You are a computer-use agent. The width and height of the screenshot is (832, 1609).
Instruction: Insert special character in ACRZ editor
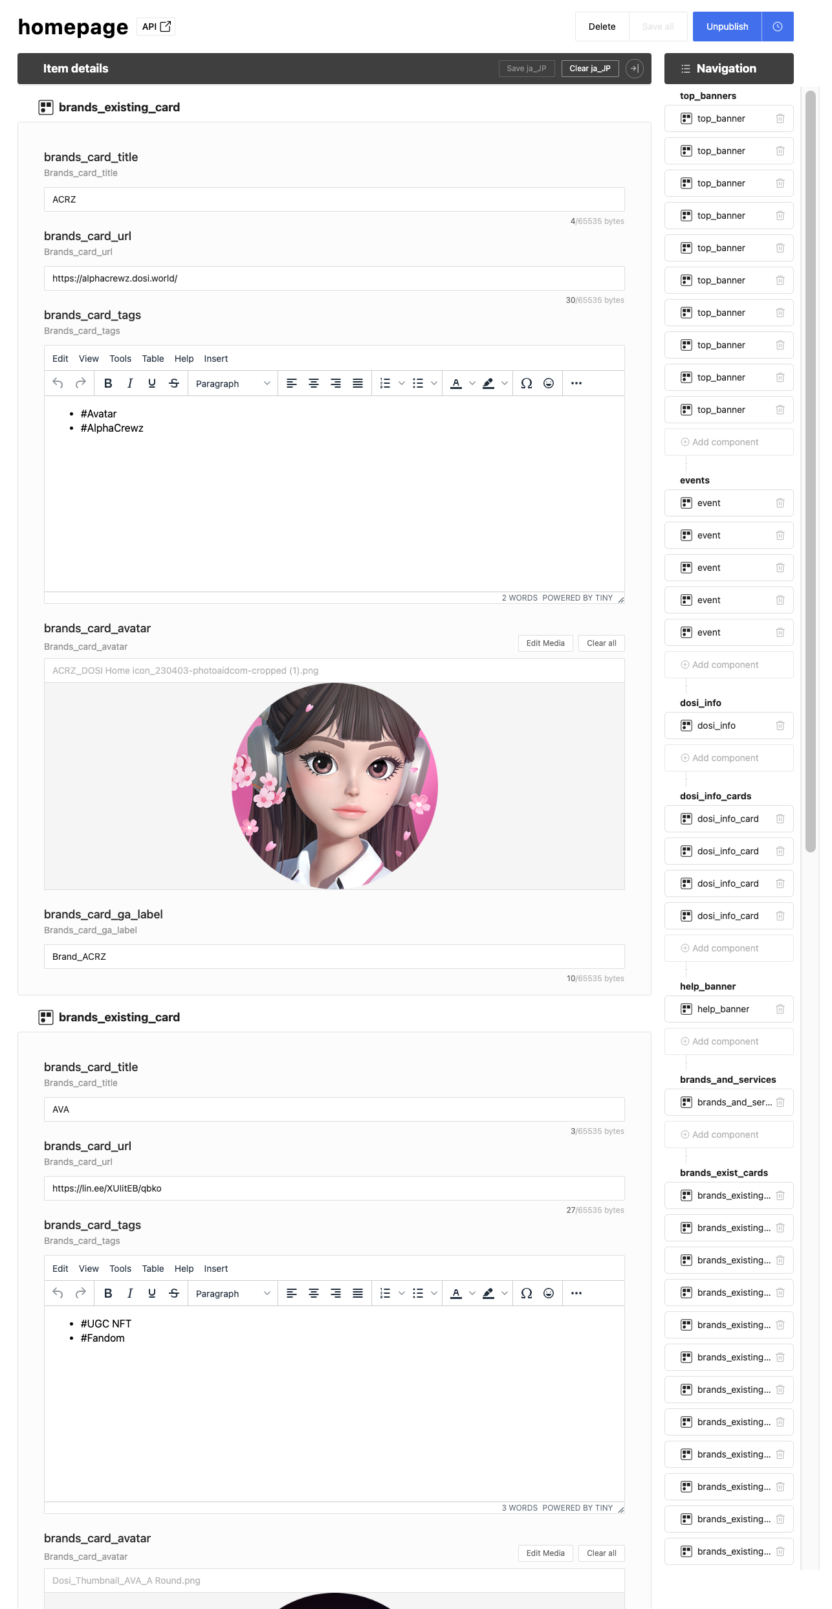pos(527,383)
